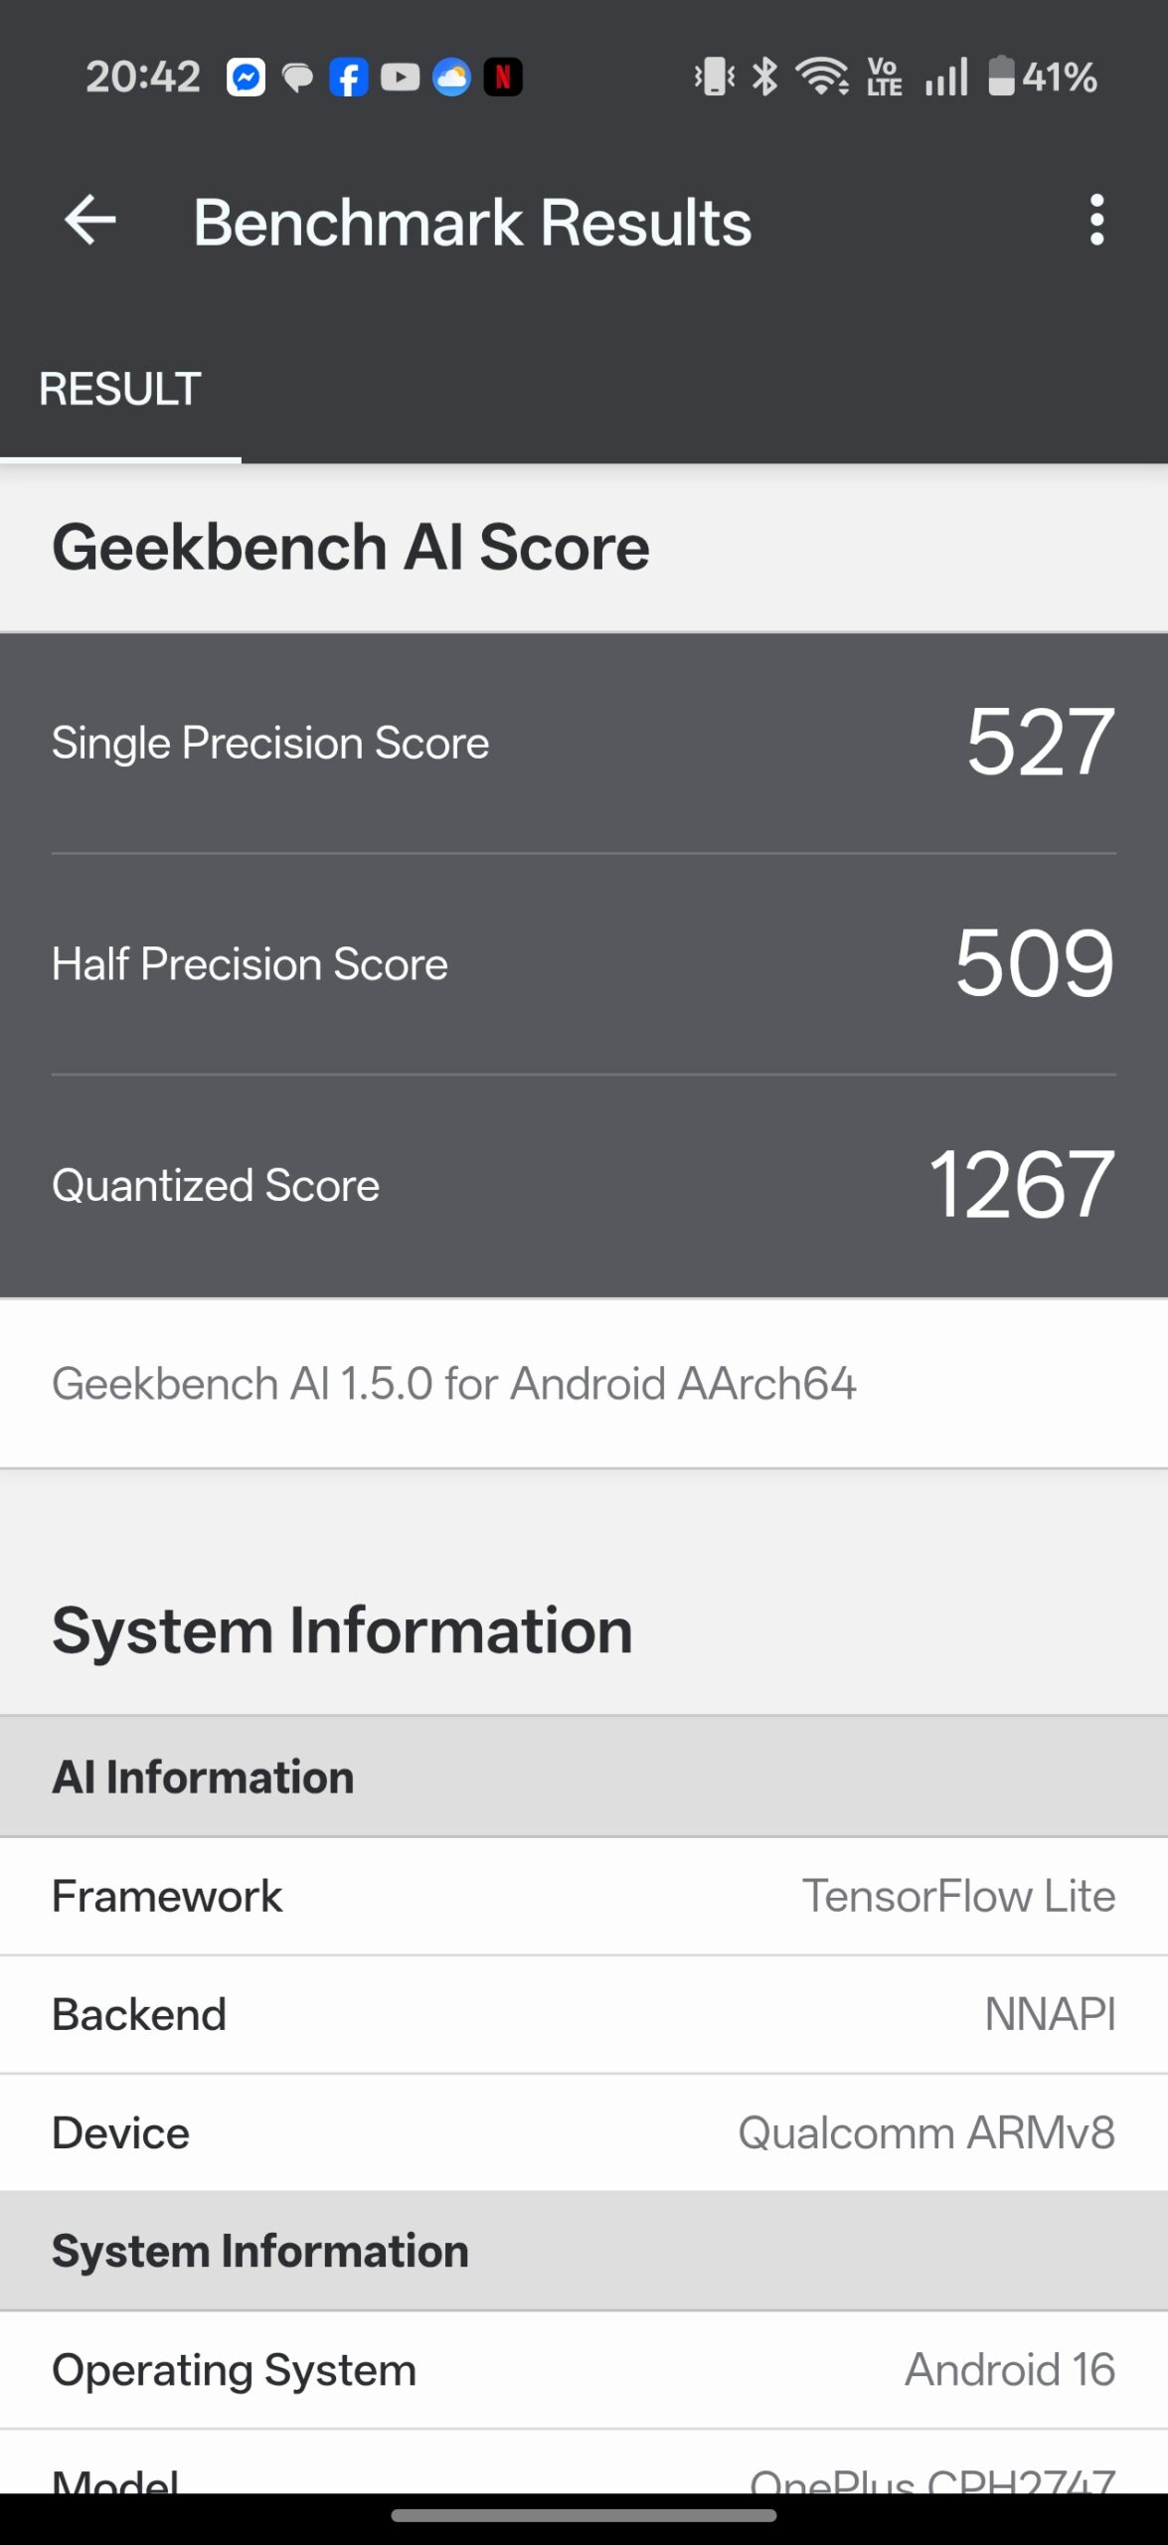The width and height of the screenshot is (1168, 2545).
Task: Tap the Device Qualcomm ARMv8 row
Action: (584, 2133)
